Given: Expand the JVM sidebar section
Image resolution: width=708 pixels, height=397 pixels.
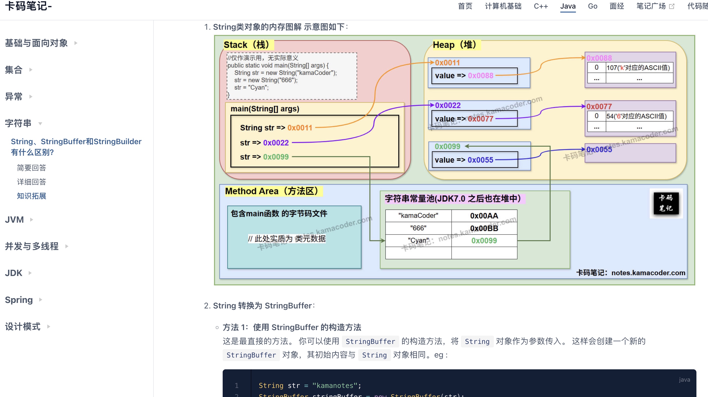Looking at the screenshot, I should 32,220.
